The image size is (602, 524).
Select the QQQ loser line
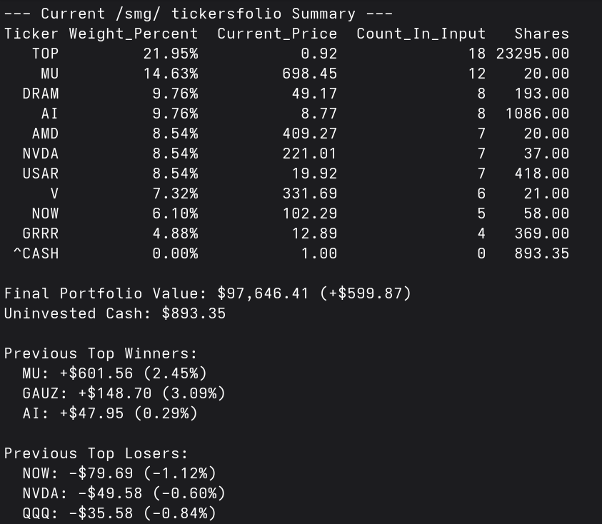click(x=119, y=513)
